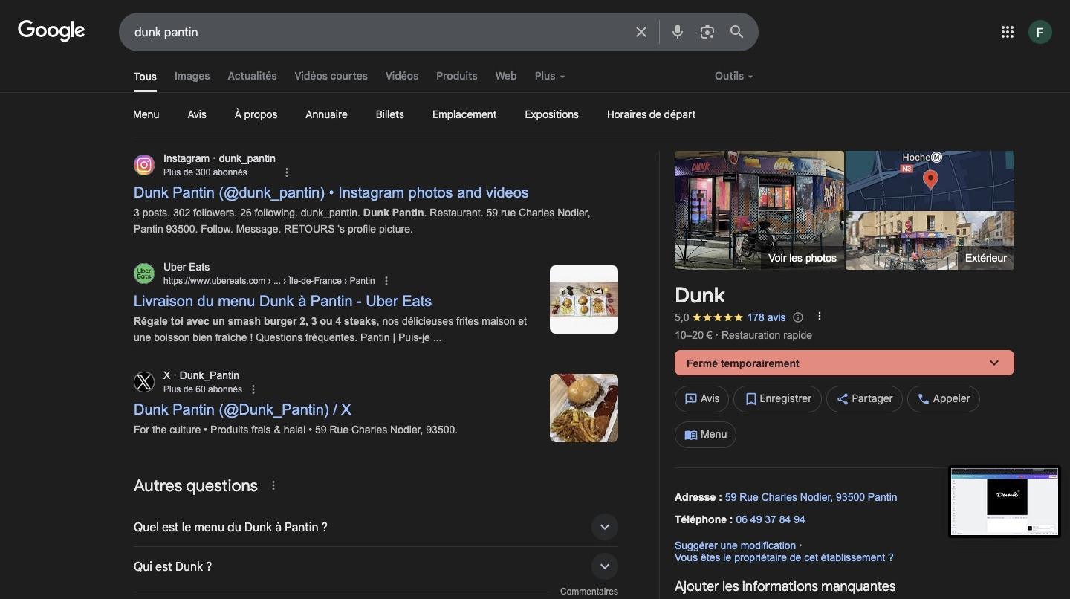Start voice search with the microphone icon
The height and width of the screenshot is (599, 1070).
(x=677, y=32)
